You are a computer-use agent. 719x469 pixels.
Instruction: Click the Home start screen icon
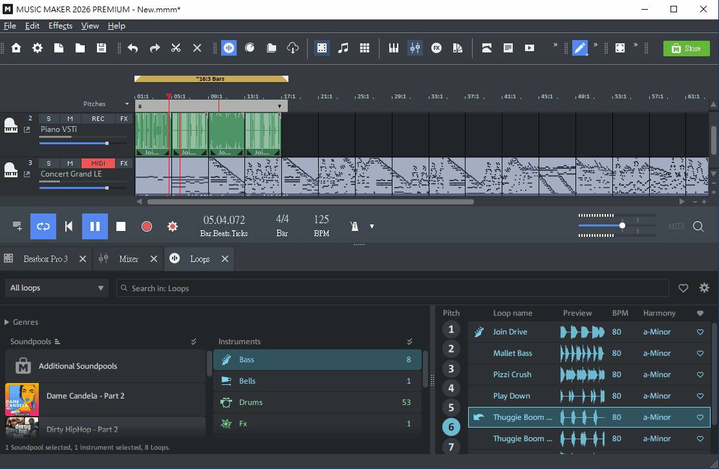[16, 48]
